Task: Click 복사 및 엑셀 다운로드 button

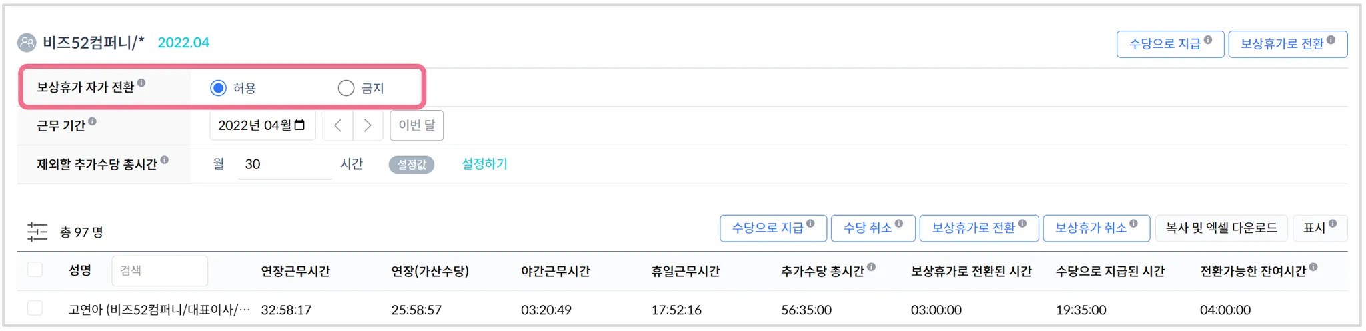Action: 1221,228
